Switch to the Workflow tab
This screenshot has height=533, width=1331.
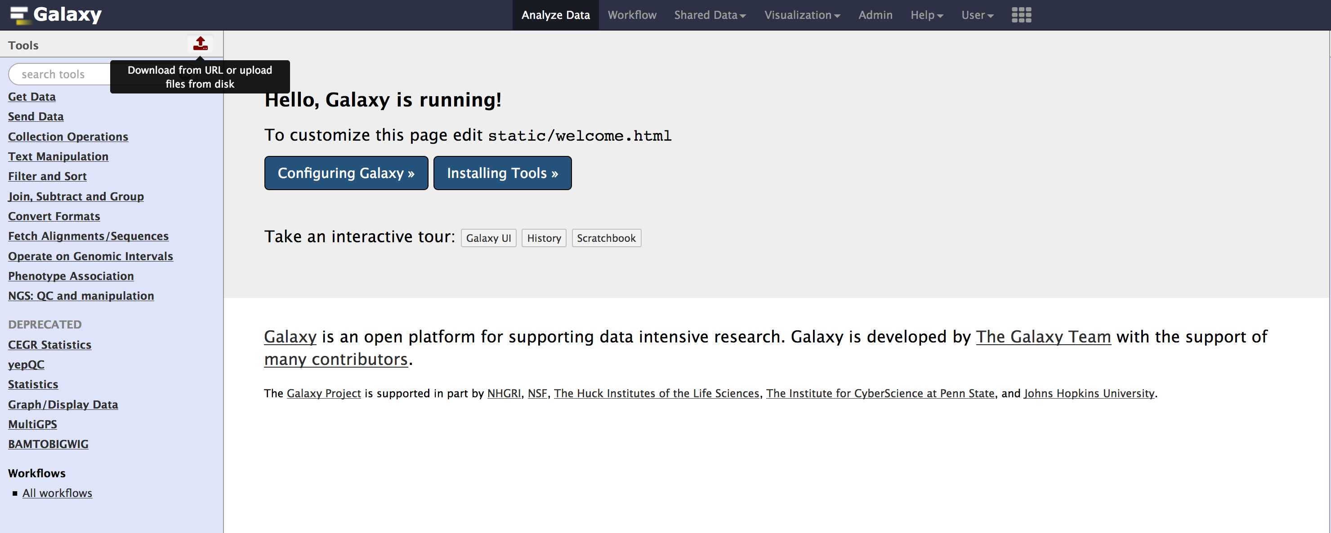[631, 15]
